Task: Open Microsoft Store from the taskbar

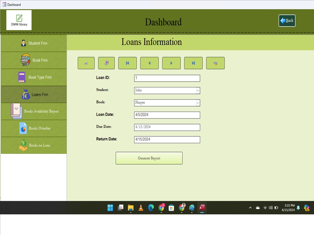Action: [171, 208]
